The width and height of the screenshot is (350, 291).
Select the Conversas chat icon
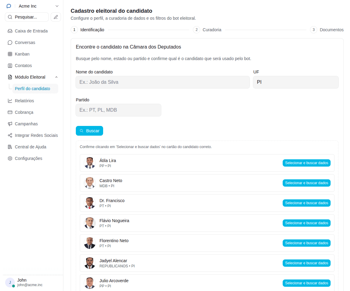pyautogui.click(x=10, y=42)
